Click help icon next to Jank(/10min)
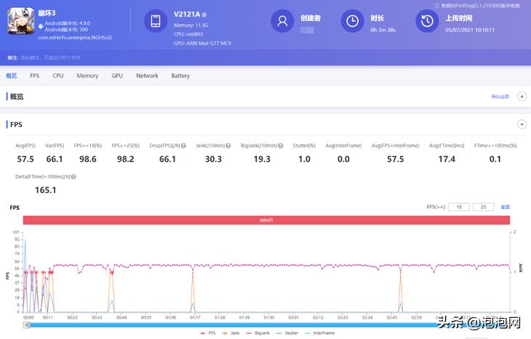This screenshot has height=339, width=531. 228,146
